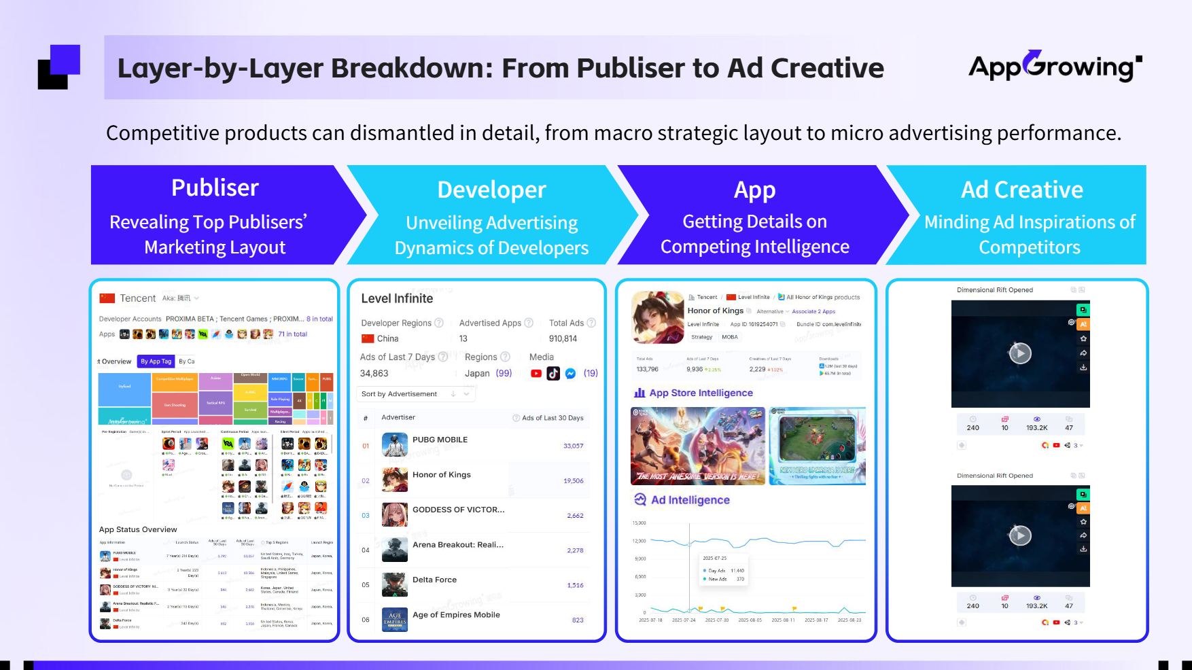Star the Dimensional Rift Opened ad creative
Image resolution: width=1192 pixels, height=670 pixels.
[1083, 338]
